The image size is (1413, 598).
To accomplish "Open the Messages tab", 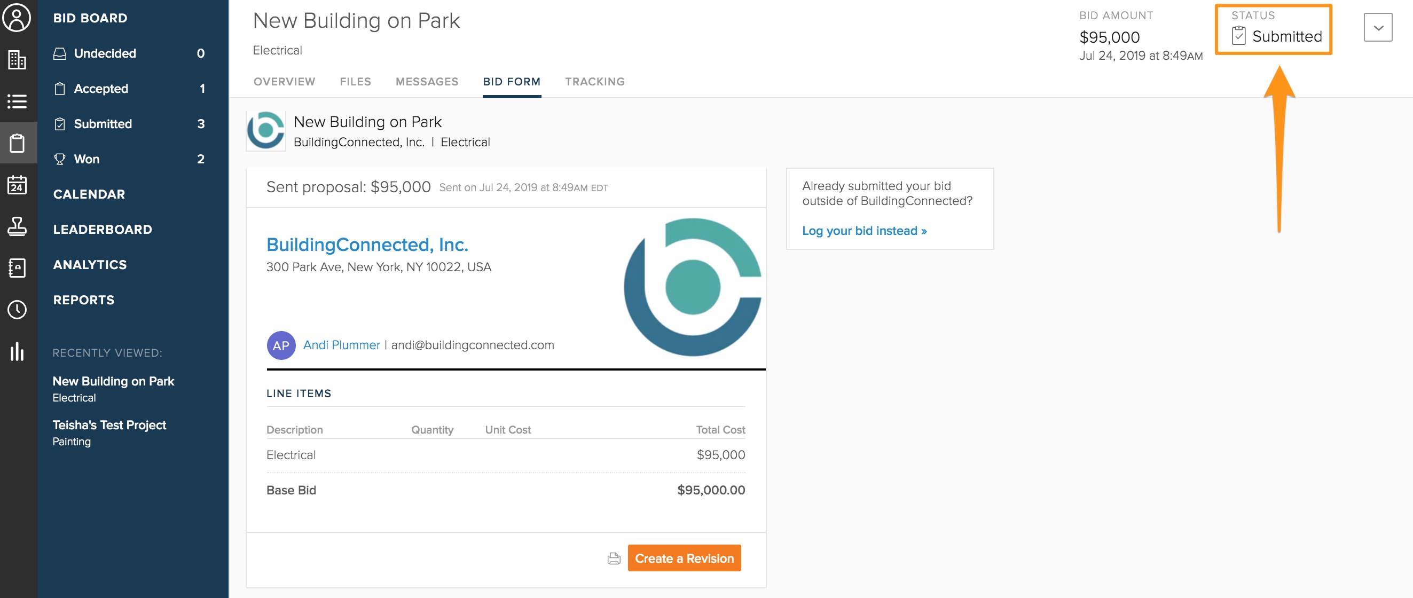I will tap(426, 82).
